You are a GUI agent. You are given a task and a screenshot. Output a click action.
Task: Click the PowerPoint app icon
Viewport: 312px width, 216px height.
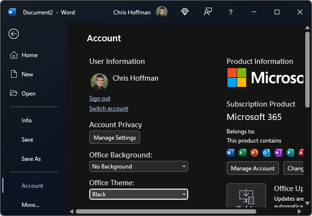coord(254,153)
